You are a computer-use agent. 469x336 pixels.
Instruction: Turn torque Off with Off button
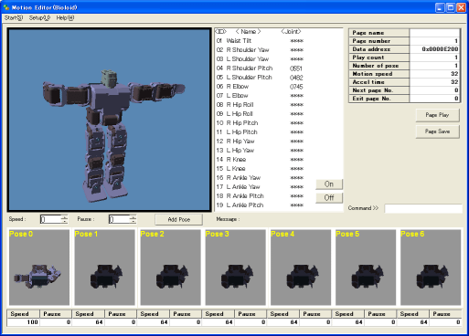click(329, 198)
